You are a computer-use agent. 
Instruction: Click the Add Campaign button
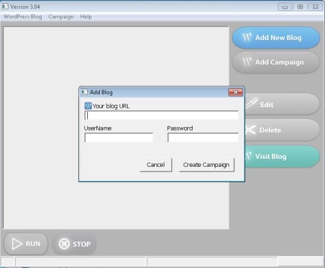[x=276, y=62]
